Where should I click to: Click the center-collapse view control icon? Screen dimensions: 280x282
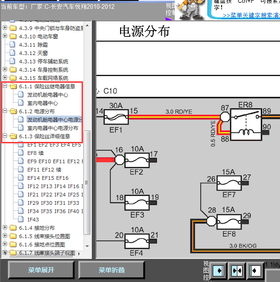click(237, 270)
